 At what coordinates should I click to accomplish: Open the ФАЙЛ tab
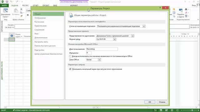[4, 6]
